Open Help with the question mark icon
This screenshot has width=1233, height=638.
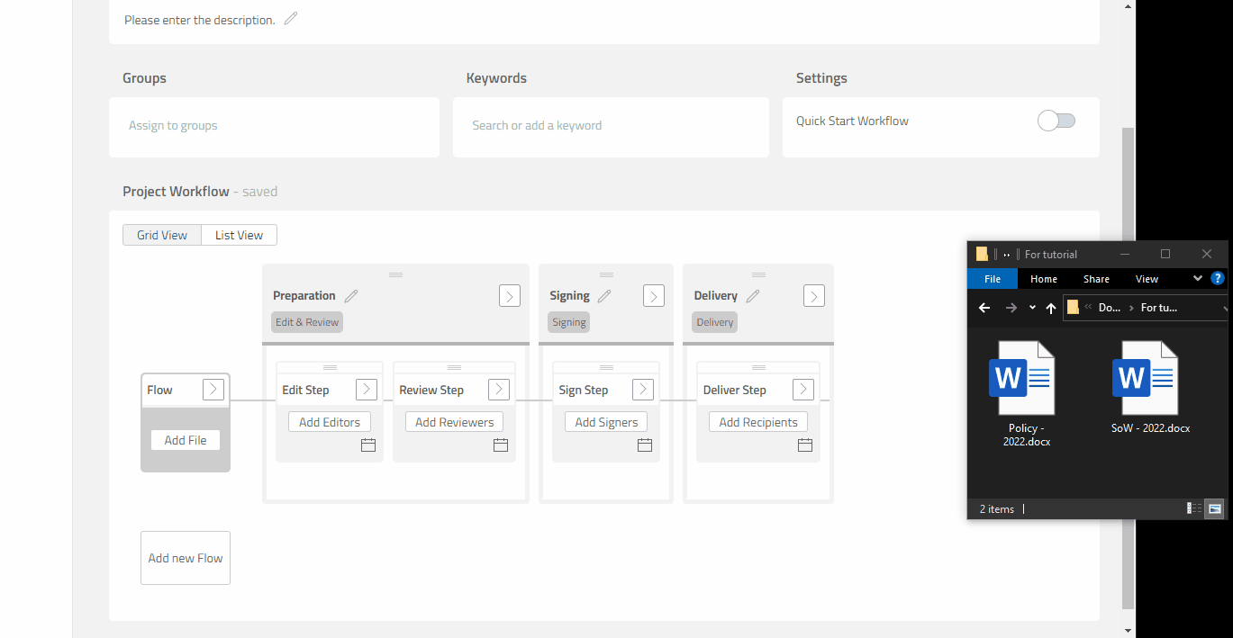pos(1218,278)
